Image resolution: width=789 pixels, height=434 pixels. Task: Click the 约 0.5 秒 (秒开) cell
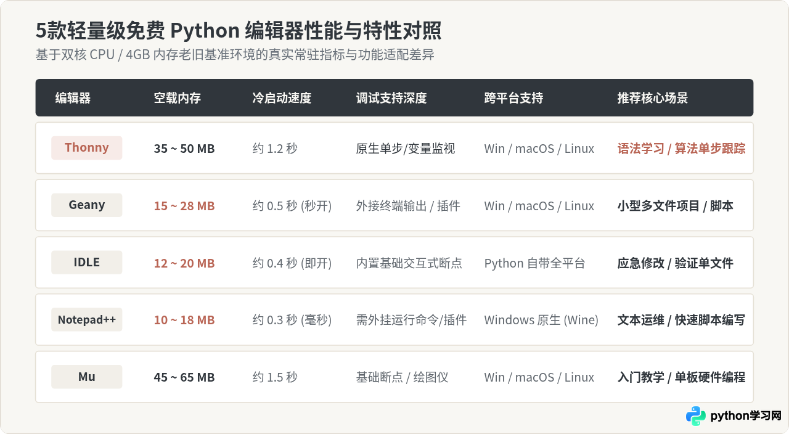tap(292, 206)
